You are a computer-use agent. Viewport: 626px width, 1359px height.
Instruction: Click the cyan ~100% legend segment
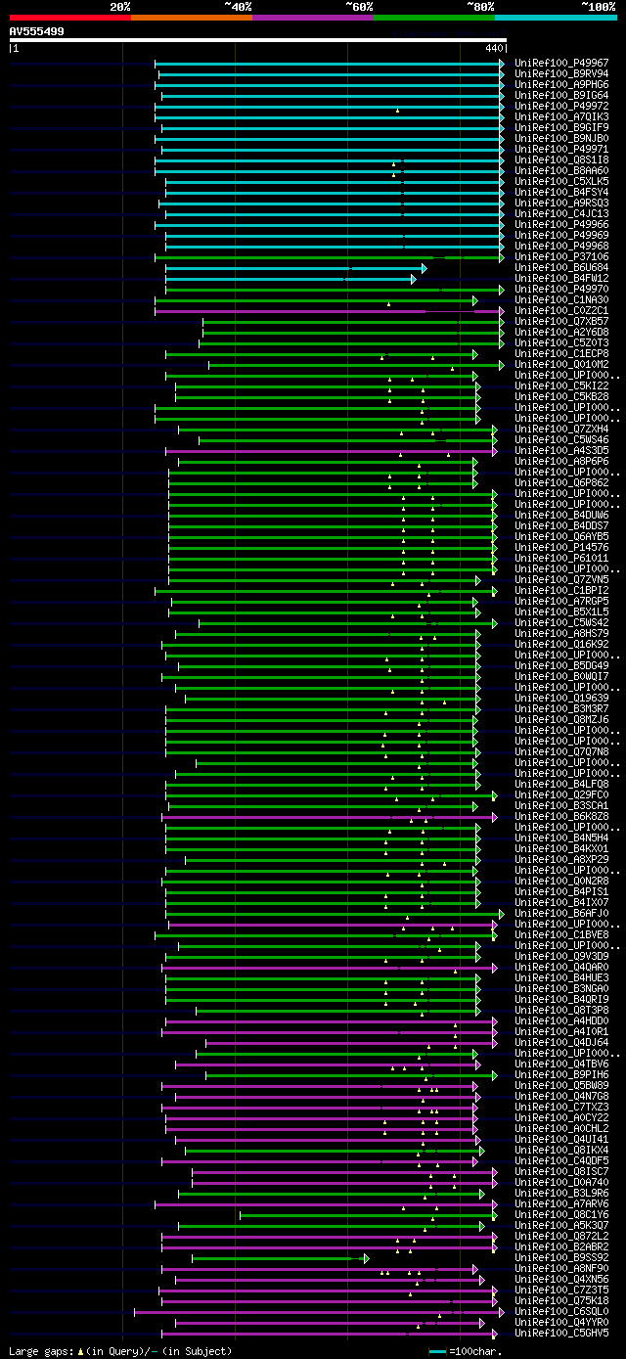556,17
